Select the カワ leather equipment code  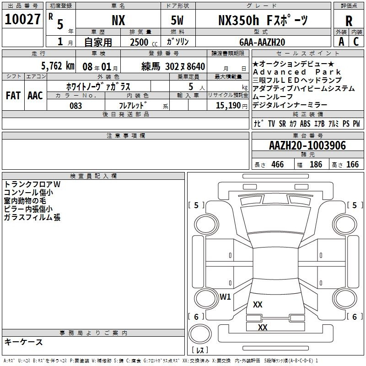coord(293,124)
